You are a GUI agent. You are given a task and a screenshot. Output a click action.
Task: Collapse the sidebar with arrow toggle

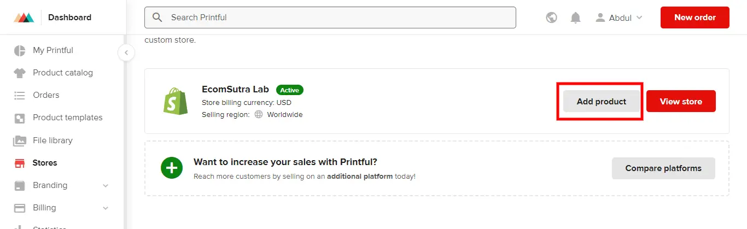[x=126, y=53]
